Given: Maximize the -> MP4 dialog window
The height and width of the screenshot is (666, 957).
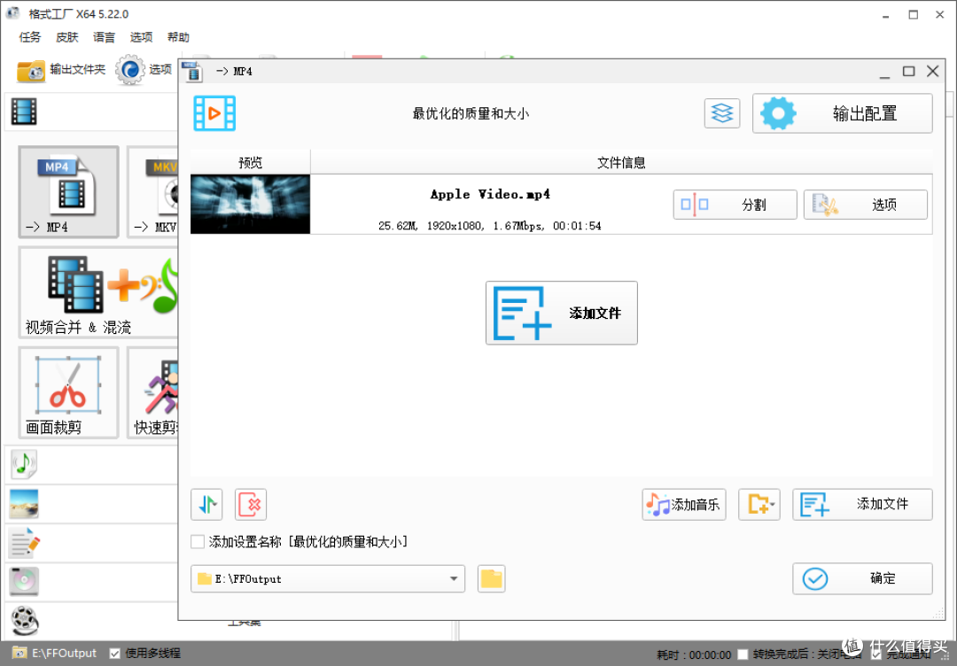Looking at the screenshot, I should tap(909, 72).
